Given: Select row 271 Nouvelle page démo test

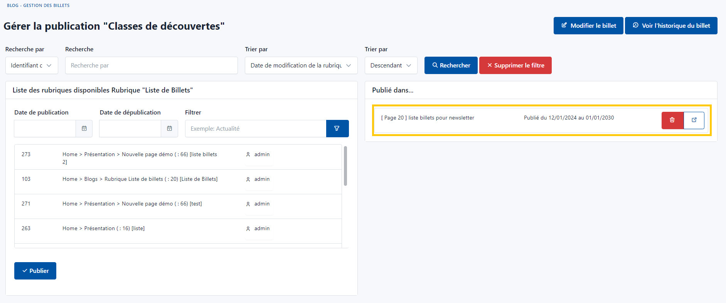Looking at the screenshot, I should click(132, 204).
